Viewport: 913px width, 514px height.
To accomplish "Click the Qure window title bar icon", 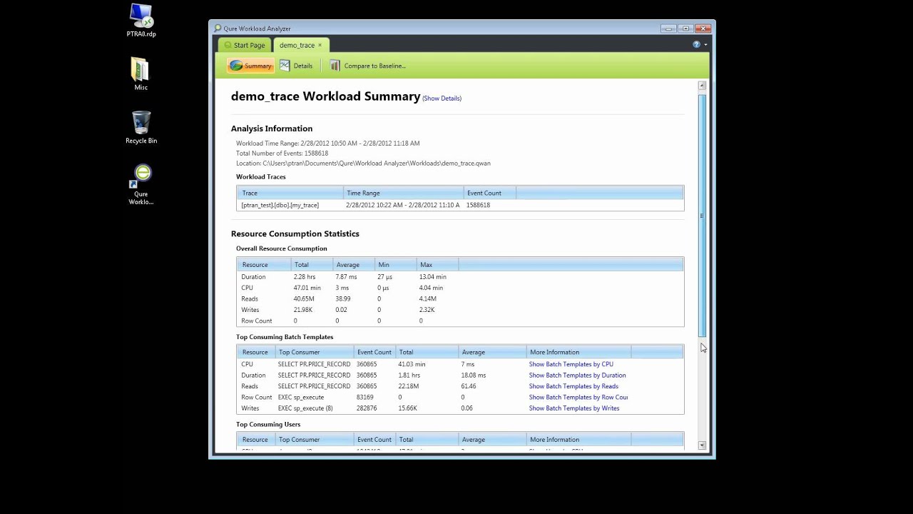I will (x=218, y=29).
